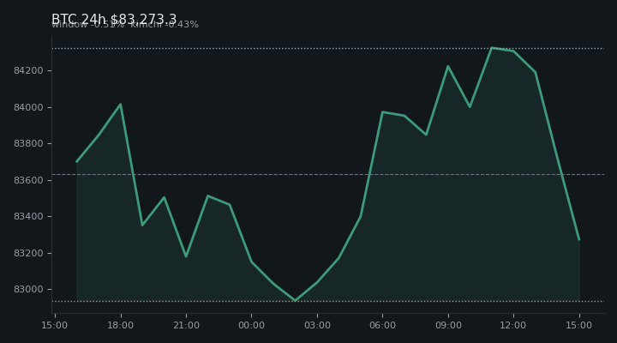Screen dimensions: 617x343
Task: Click the 83600 price axis label
Action: 27,180
